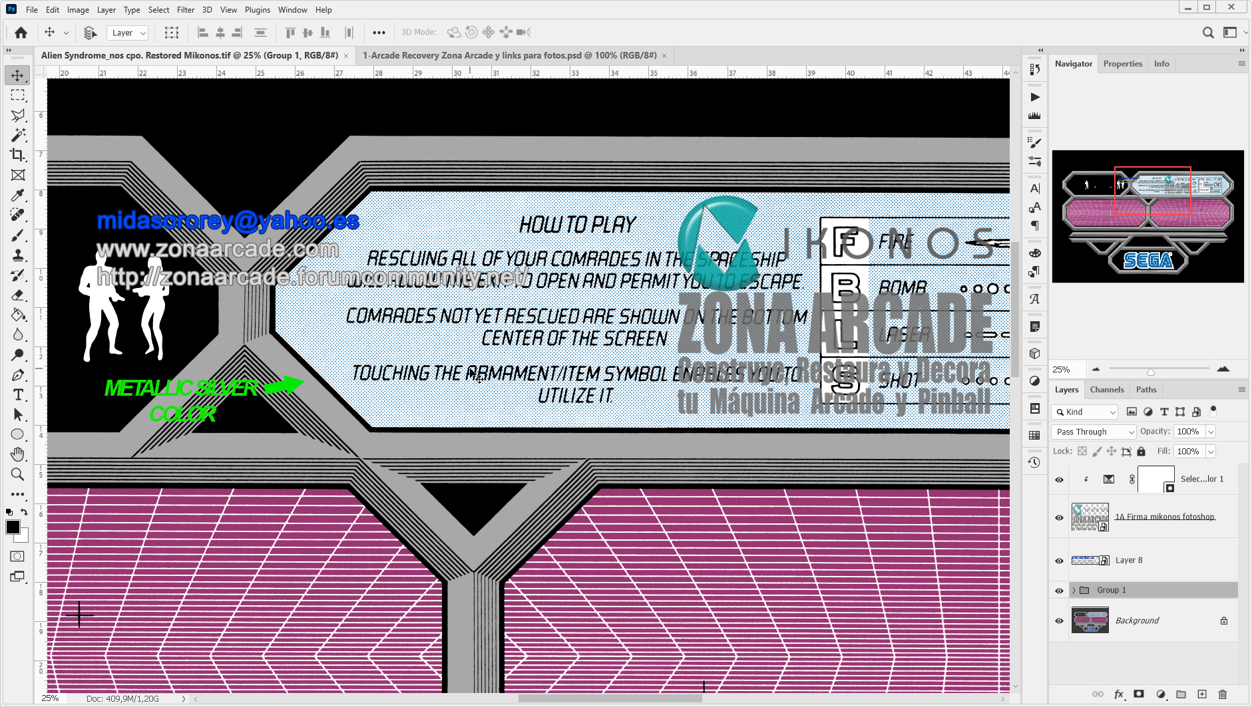Expand the Group 1 layer group
The image size is (1252, 707).
click(1074, 590)
